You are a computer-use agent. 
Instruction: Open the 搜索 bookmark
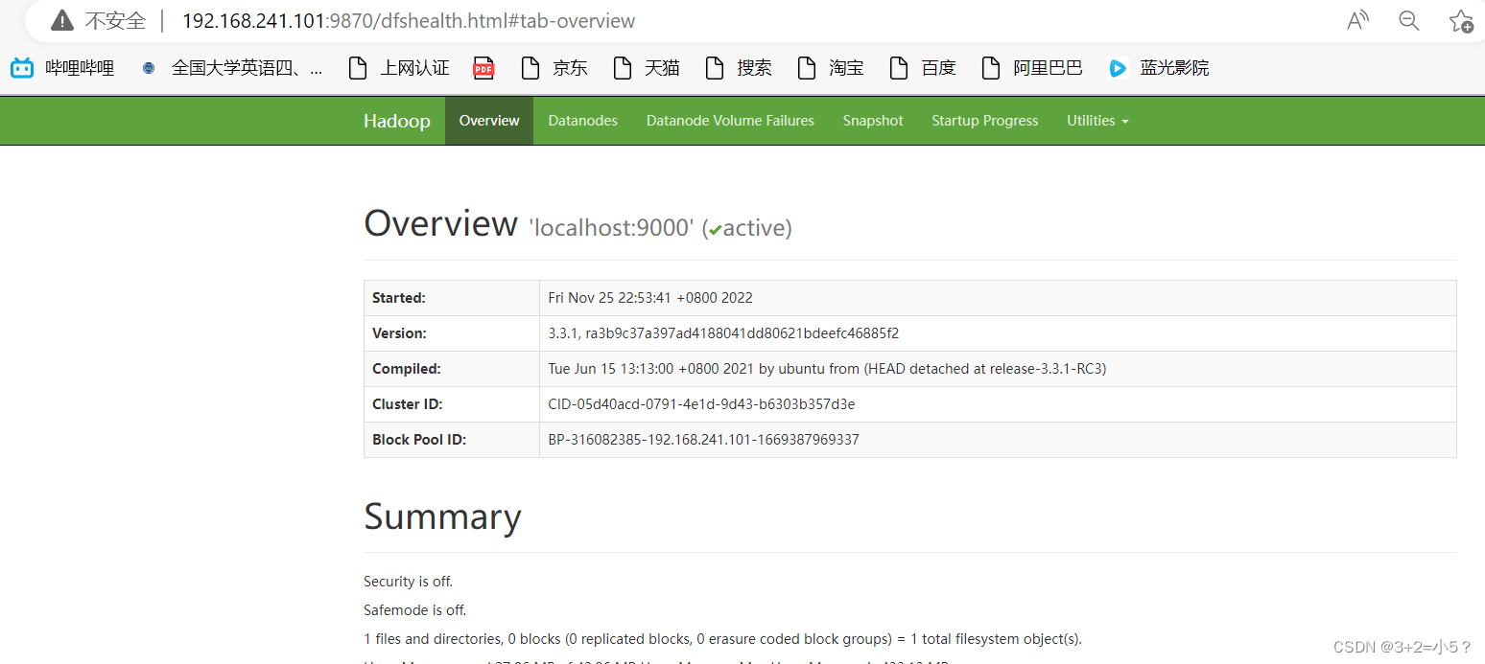(739, 68)
